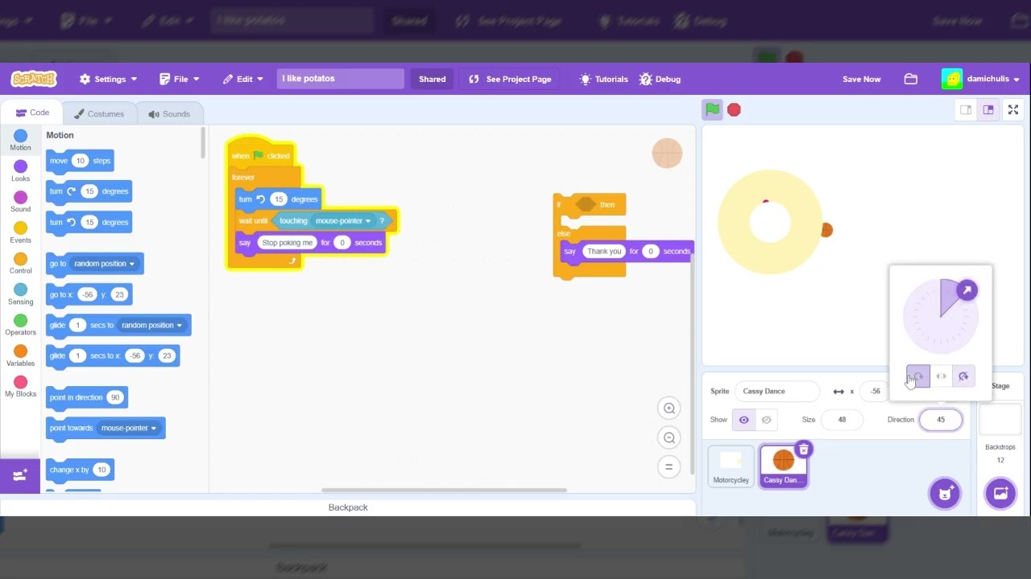
Task: Click the Add Extension button
Action: click(x=20, y=475)
